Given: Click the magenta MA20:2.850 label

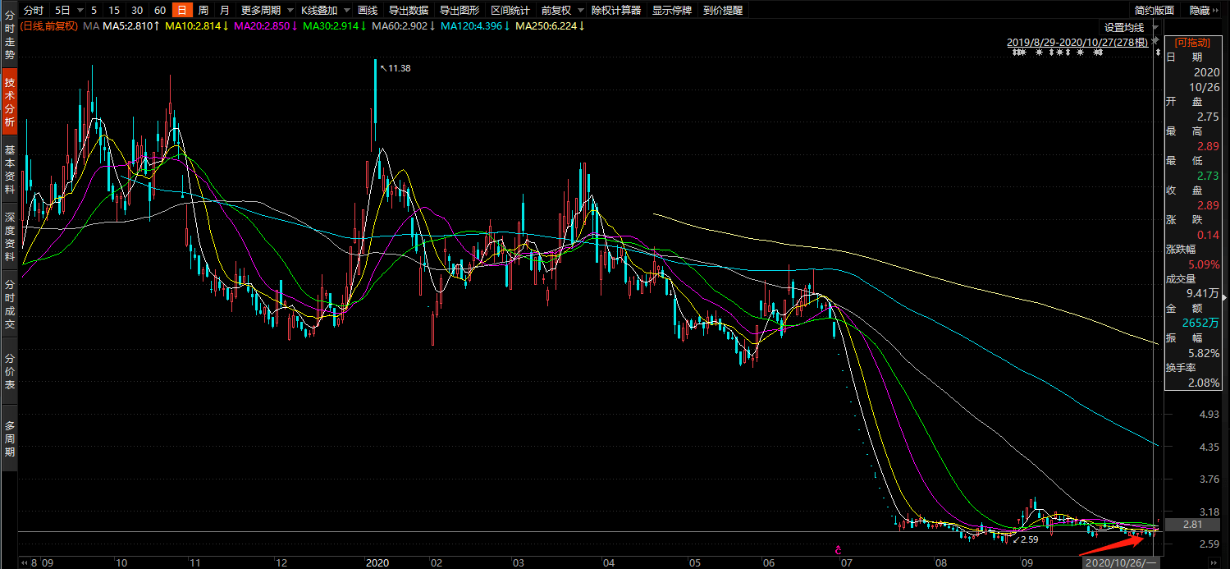Looking at the screenshot, I should (x=266, y=27).
